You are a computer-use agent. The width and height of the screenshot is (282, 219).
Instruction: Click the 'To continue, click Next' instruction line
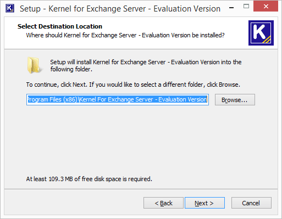click(x=133, y=85)
